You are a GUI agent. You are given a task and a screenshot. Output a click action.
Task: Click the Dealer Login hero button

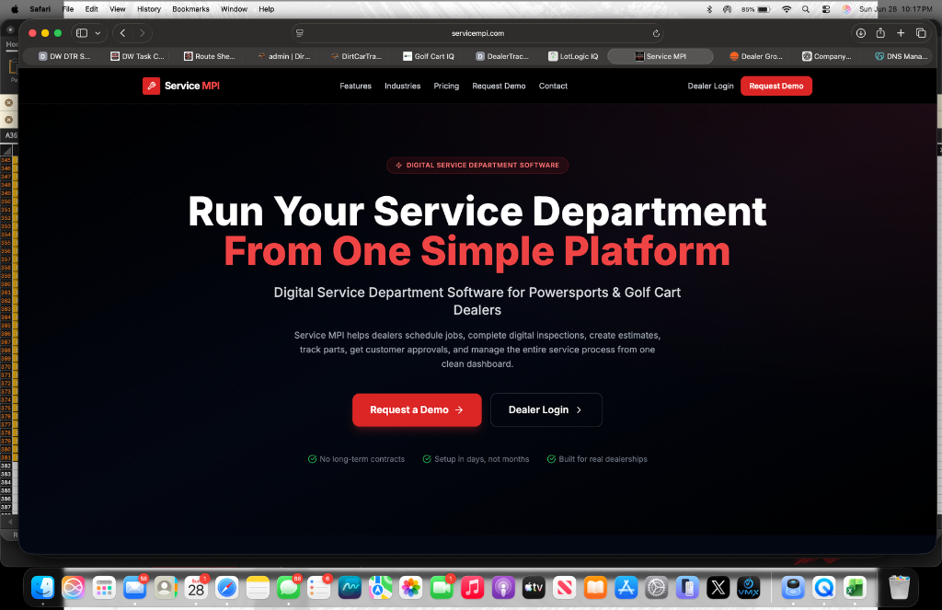[546, 409]
